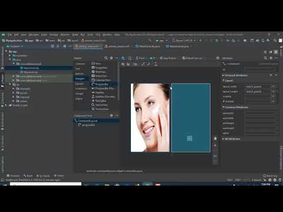
Task: Search the widget Palette
Action: [106, 58]
